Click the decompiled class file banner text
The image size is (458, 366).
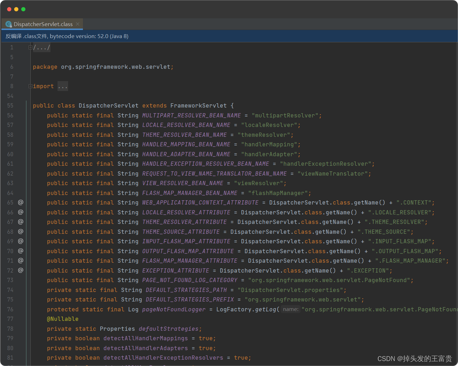tap(67, 36)
